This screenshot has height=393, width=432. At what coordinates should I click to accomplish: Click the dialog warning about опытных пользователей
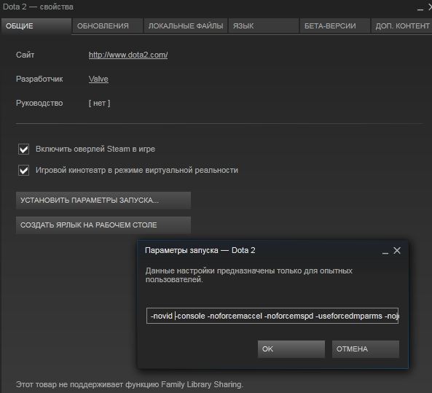(249, 275)
